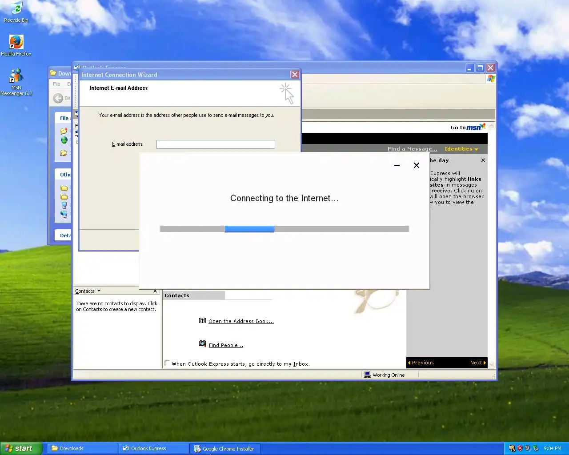569x455 pixels.
Task: Click the Find People icon in Outlook Express
Action: pos(203,343)
